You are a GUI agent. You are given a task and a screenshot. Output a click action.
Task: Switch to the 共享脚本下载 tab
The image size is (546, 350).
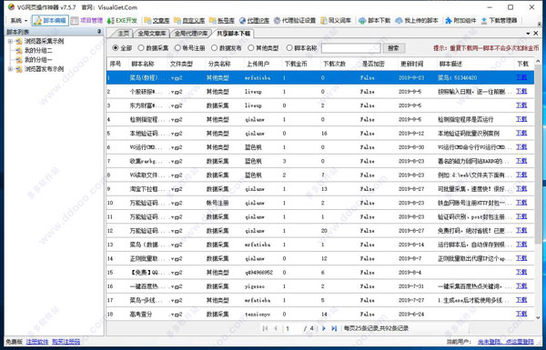coord(233,34)
